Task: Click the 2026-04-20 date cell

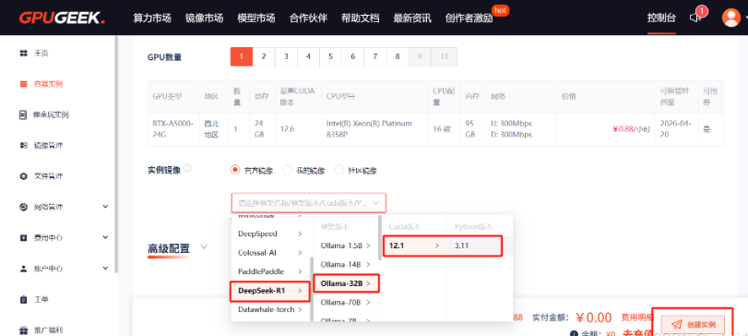Action: [676, 129]
